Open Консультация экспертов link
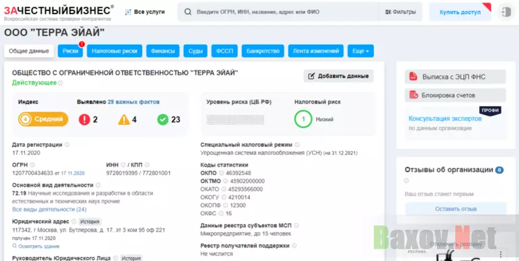Viewport: 519px width, 261px height. (x=445, y=118)
